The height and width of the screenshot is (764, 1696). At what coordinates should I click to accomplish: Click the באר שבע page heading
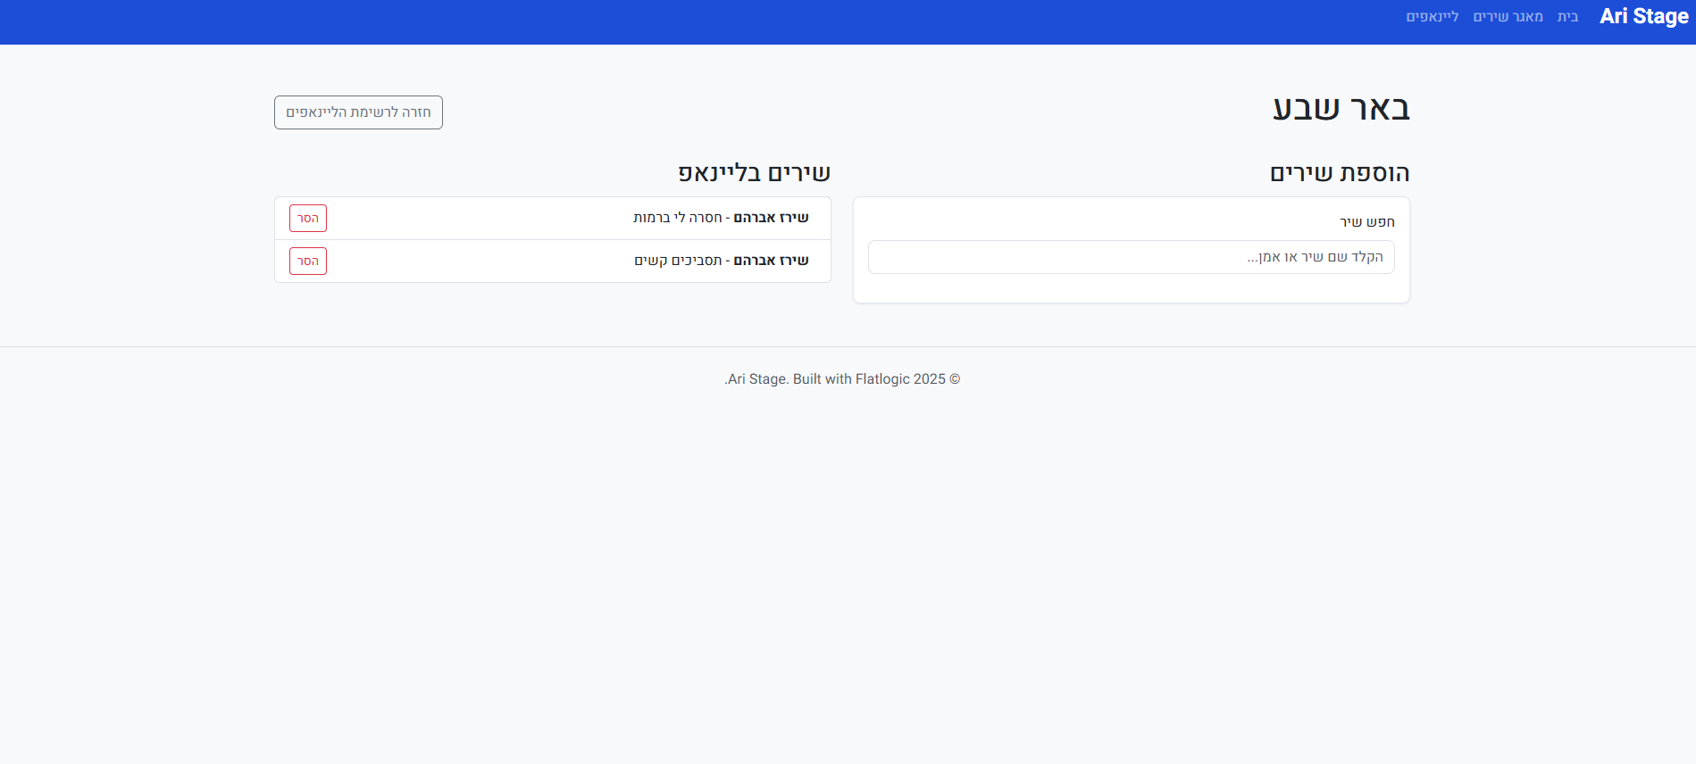(x=1341, y=109)
